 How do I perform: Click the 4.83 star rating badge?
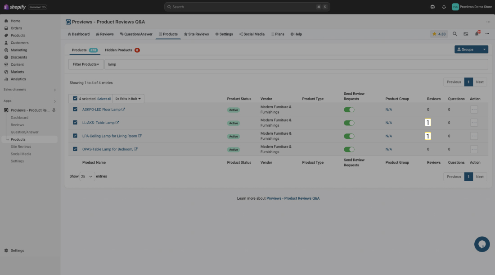click(x=439, y=34)
